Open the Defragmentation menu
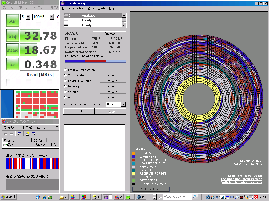This screenshot has height=201, width=269. point(73,8)
